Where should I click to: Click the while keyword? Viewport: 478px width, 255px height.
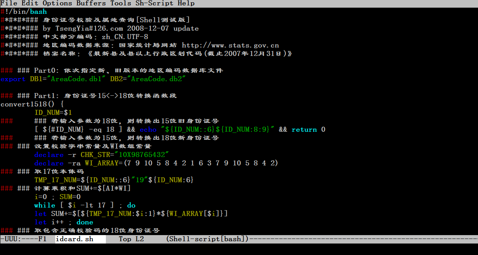(x=45, y=206)
